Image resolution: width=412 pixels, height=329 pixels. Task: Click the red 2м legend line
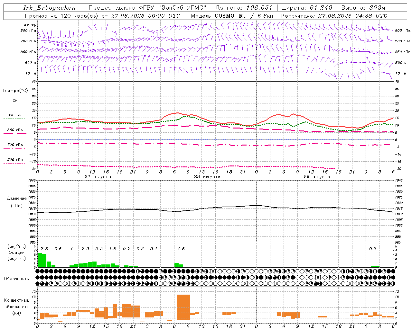pyautogui.click(x=15, y=104)
